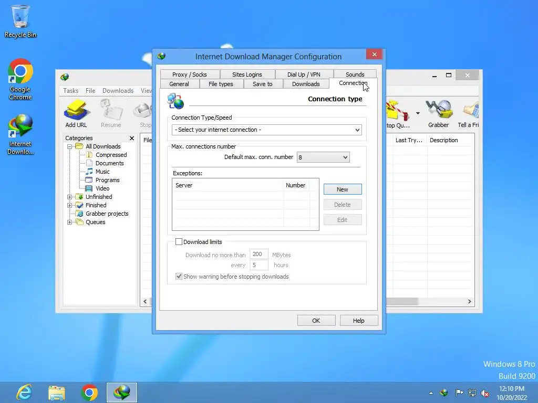Viewport: 538px width, 403px height.
Task: Switch to the Downloads tab
Action: point(306,84)
